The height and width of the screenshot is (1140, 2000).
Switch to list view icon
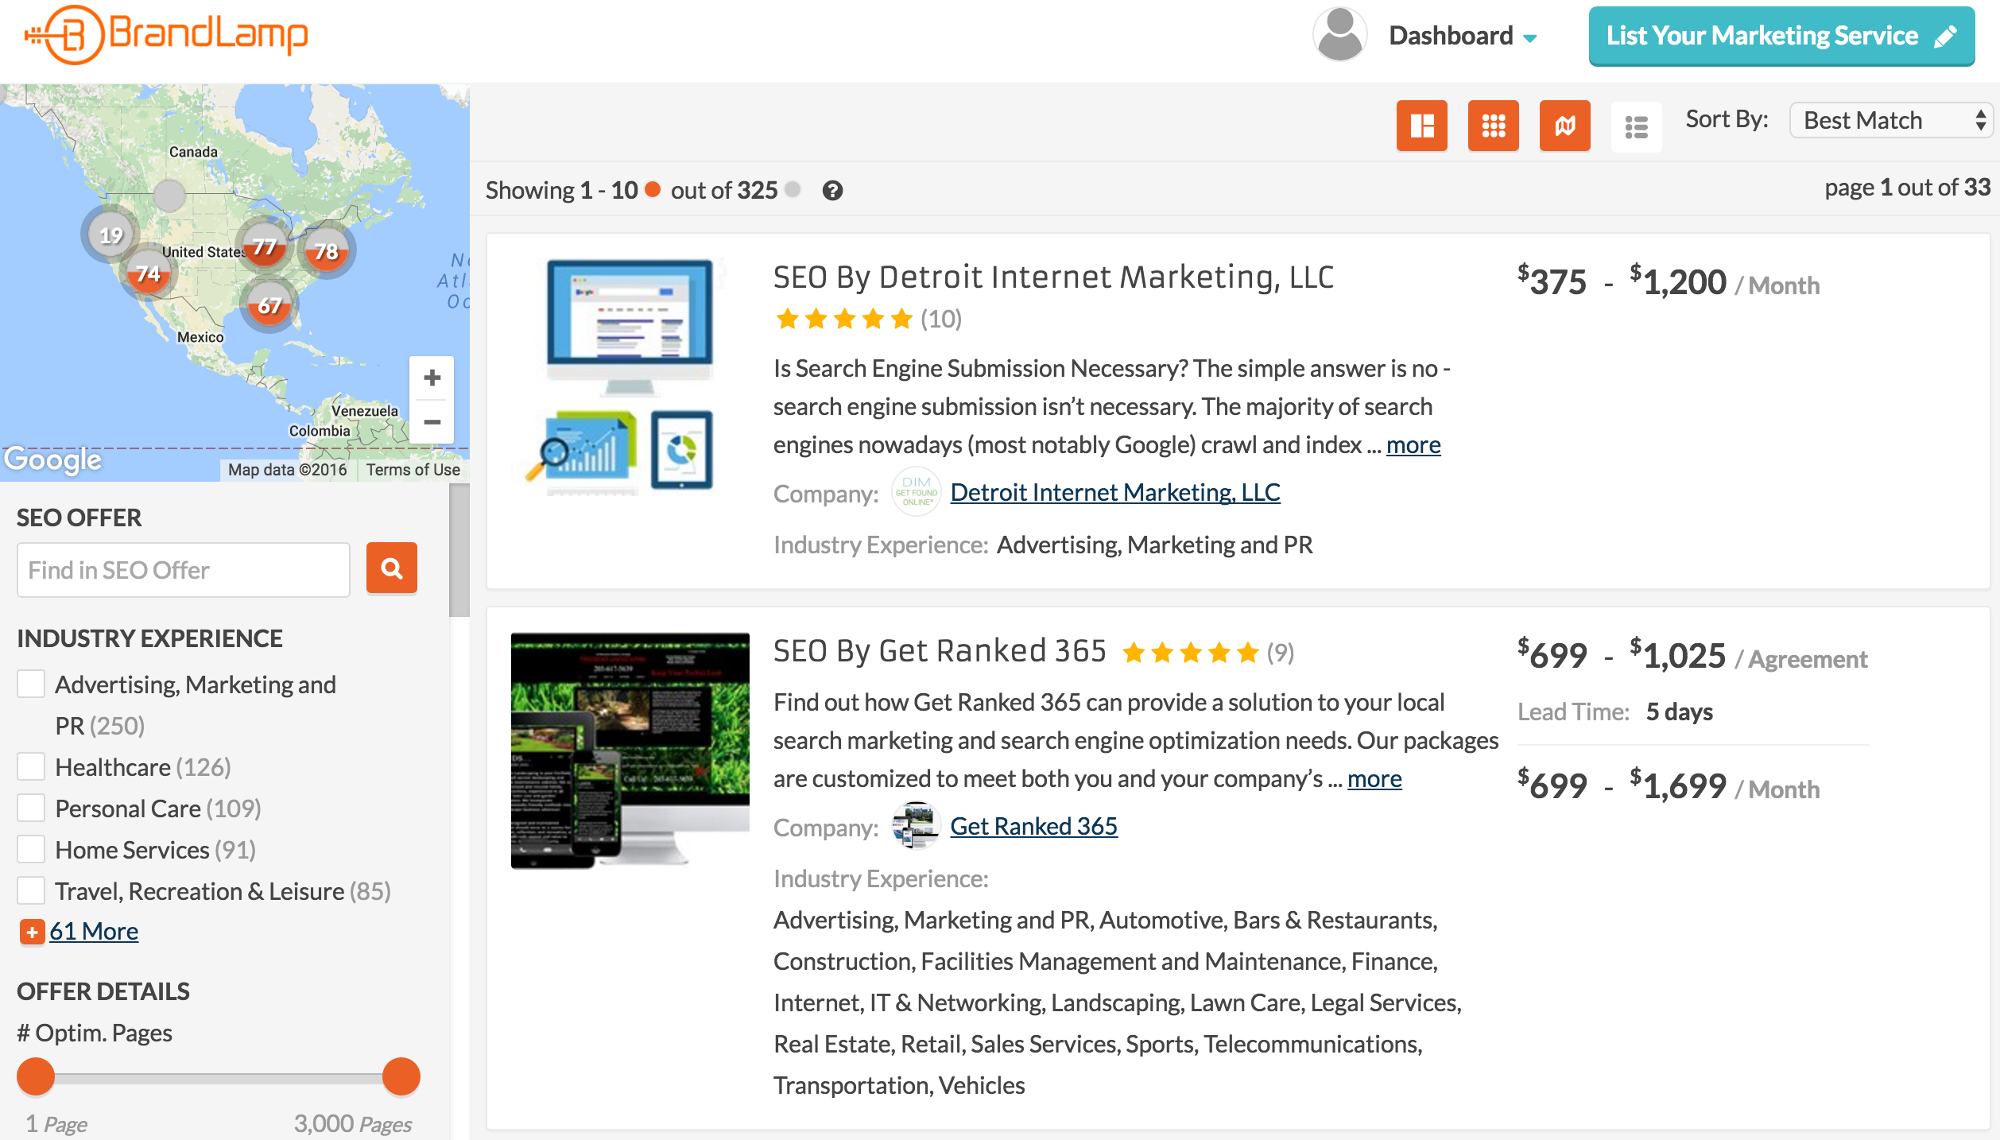point(1636,126)
